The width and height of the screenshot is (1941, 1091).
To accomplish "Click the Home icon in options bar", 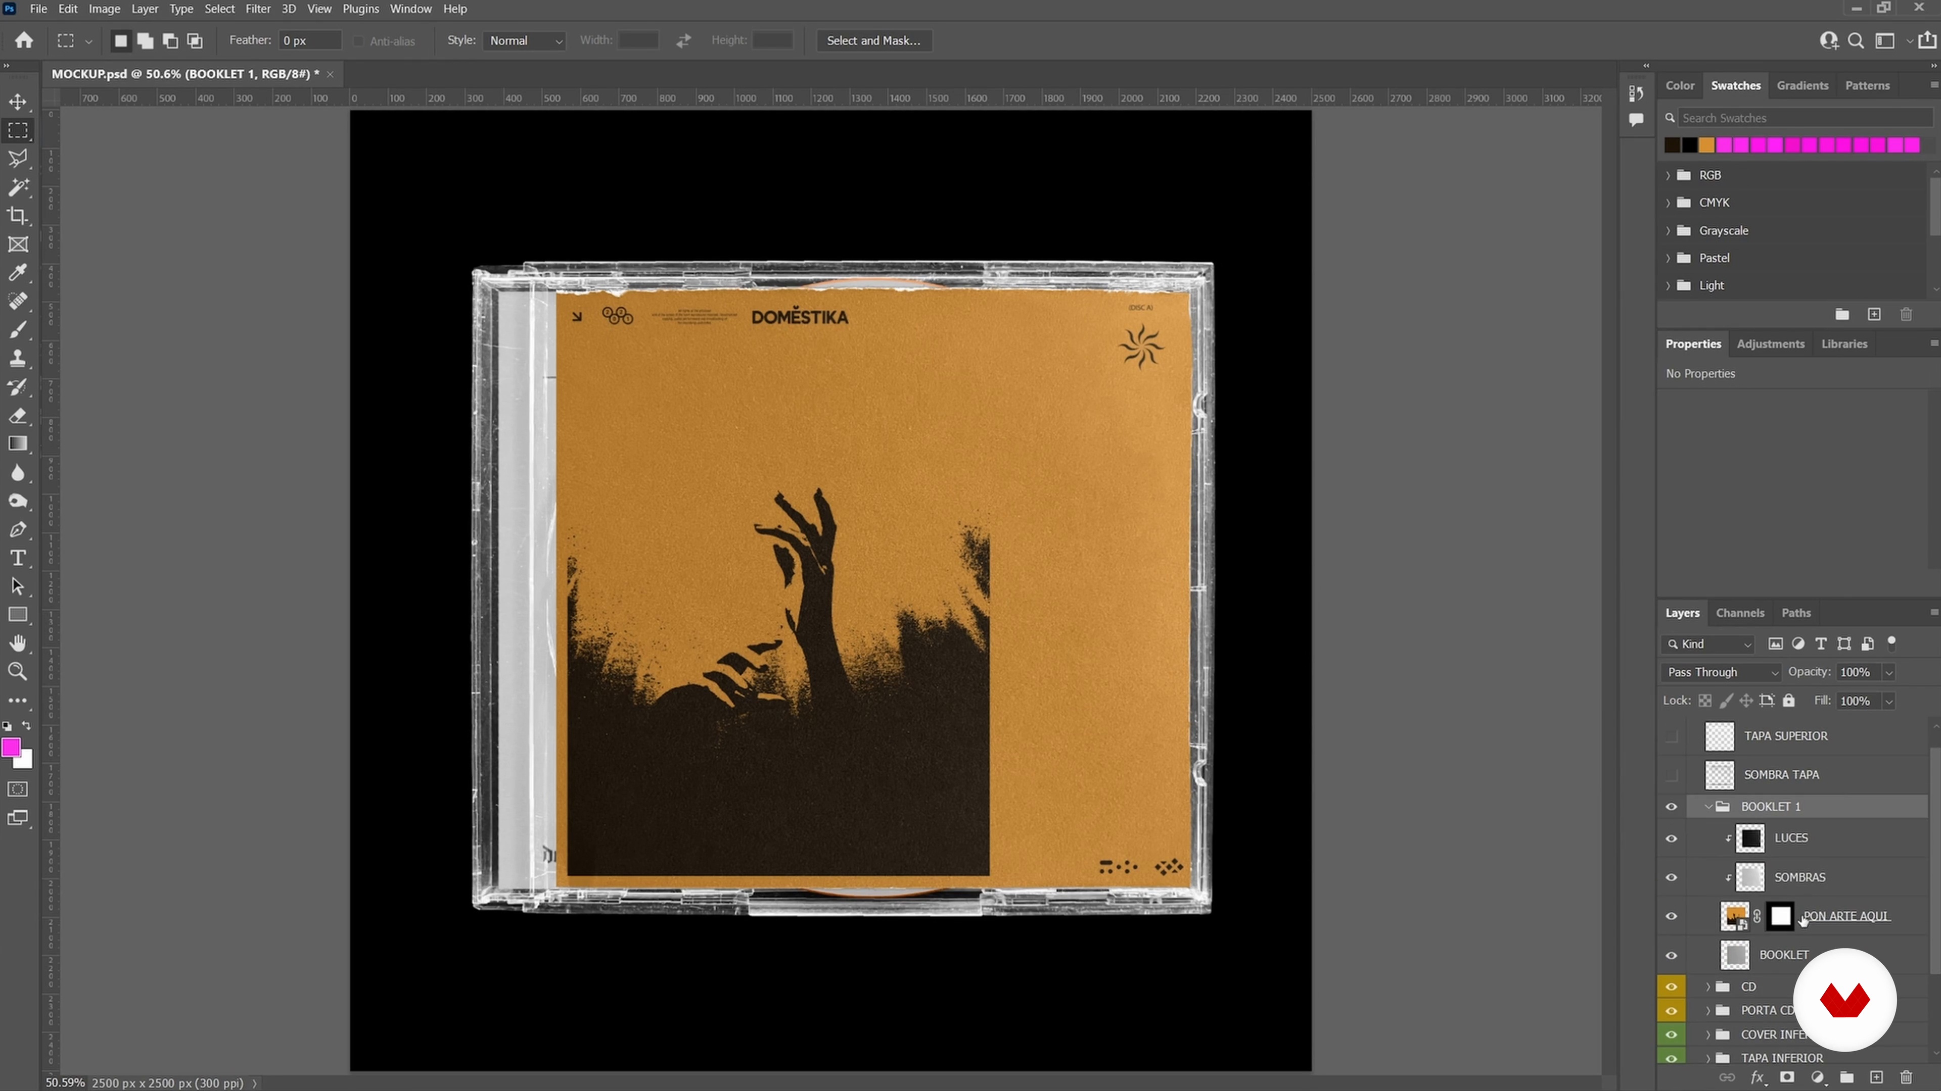I will click(x=24, y=40).
